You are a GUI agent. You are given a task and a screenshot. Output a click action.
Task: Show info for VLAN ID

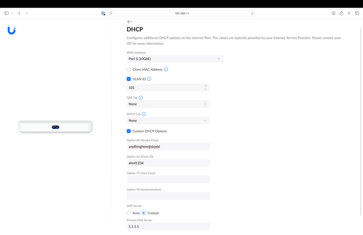149,79
